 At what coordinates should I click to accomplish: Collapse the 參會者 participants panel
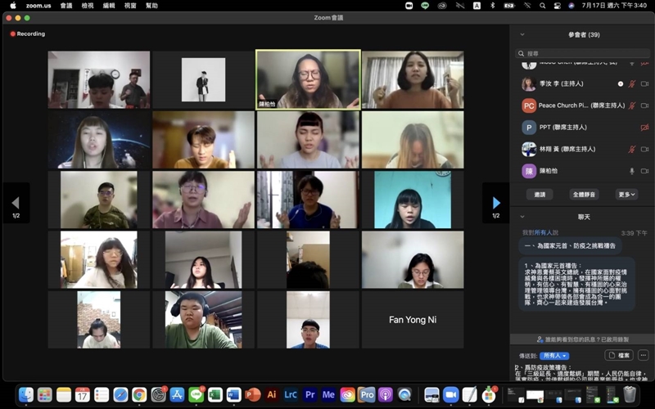coord(522,34)
